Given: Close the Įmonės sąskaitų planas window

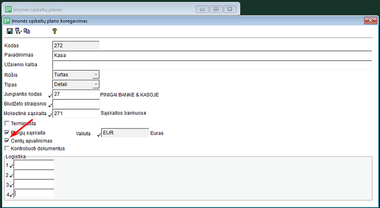Looking at the screenshot, I should [x=230, y=10].
